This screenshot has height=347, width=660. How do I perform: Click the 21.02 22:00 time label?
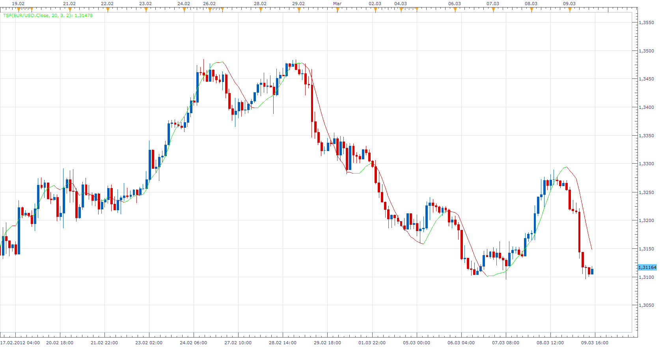point(104,343)
